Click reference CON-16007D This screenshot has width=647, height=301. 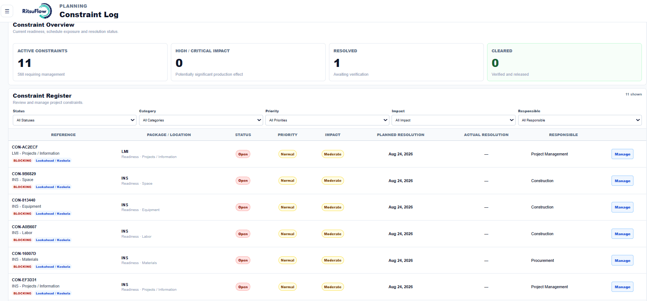point(24,253)
